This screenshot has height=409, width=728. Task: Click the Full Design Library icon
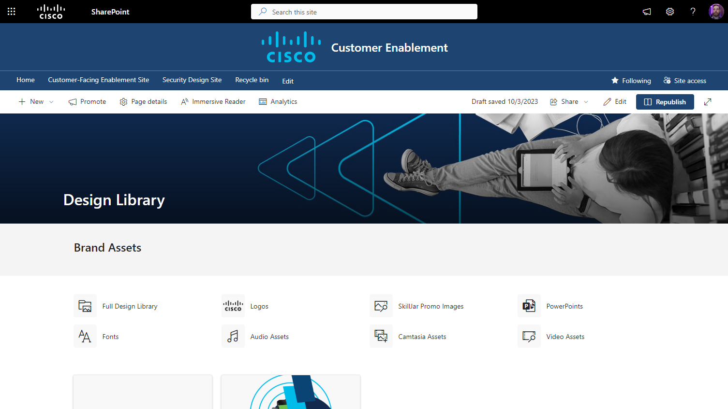(85, 306)
